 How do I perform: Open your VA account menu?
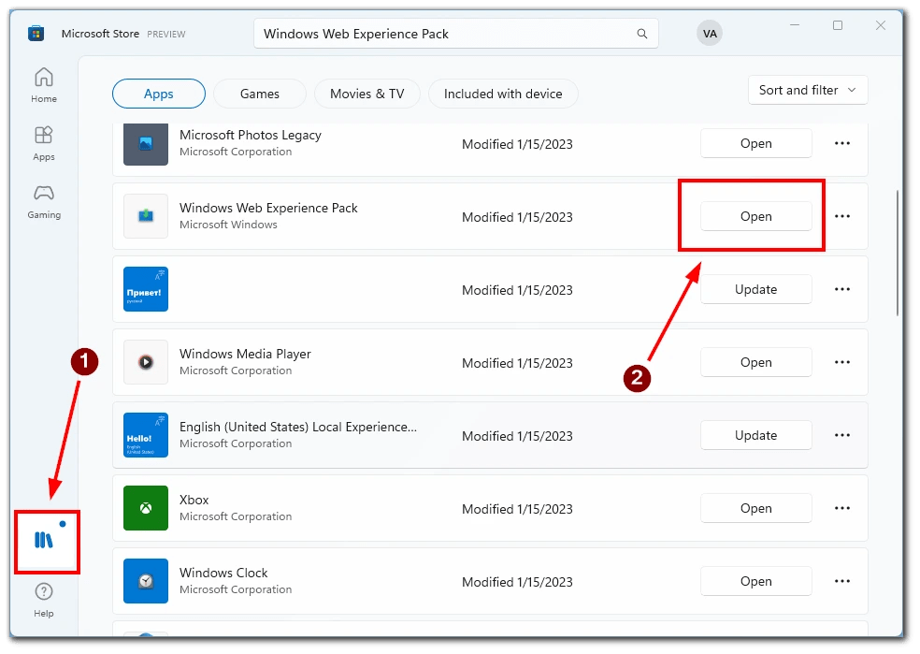click(x=710, y=32)
